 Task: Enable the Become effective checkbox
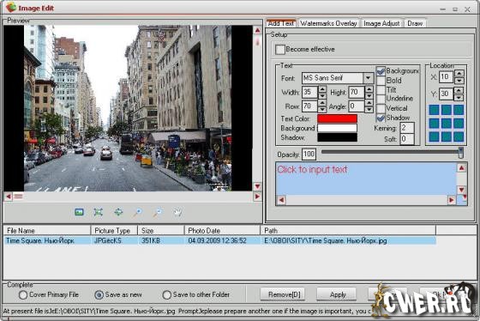tap(279, 50)
